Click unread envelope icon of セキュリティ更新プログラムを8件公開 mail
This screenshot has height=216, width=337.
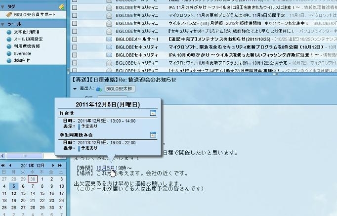click(109, 47)
